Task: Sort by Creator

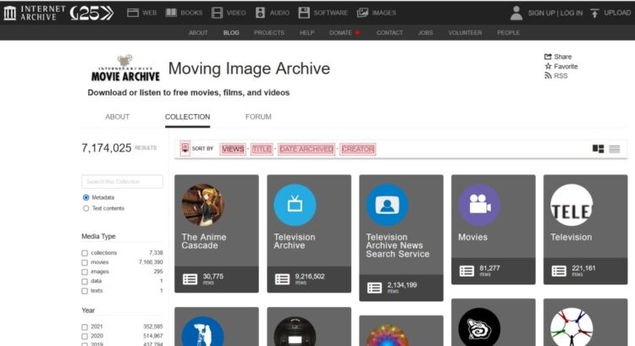Action: 358,149
